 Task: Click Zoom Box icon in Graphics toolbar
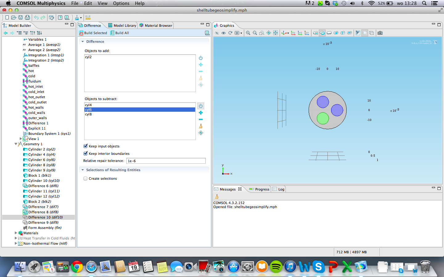pyautogui.click(x=262, y=33)
